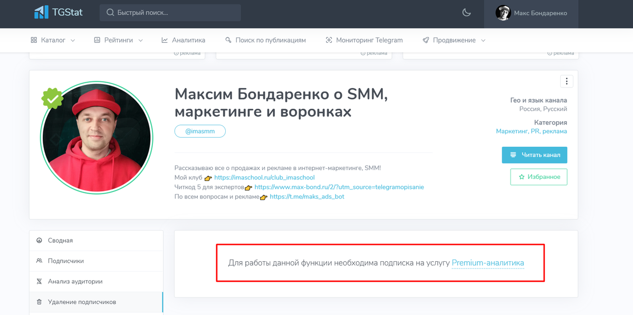The width and height of the screenshot is (633, 315).
Task: Select the Анализ аудитории sidebar tab
Action: 96,282
